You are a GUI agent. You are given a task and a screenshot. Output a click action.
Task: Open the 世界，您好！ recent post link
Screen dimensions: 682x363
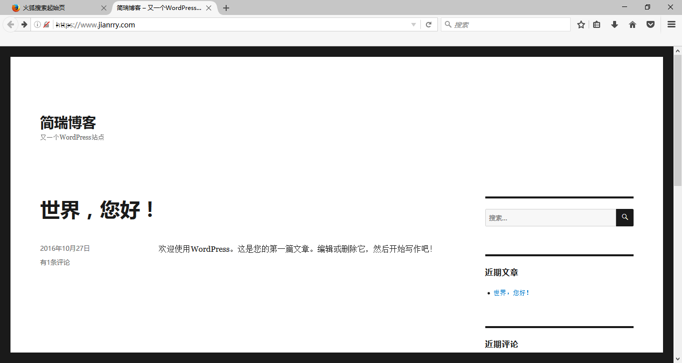[x=511, y=293]
